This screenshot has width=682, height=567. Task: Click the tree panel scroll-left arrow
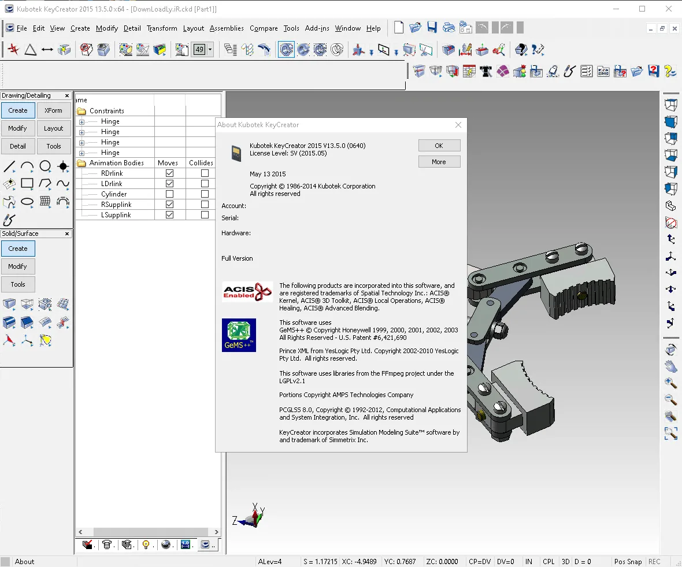tap(80, 532)
